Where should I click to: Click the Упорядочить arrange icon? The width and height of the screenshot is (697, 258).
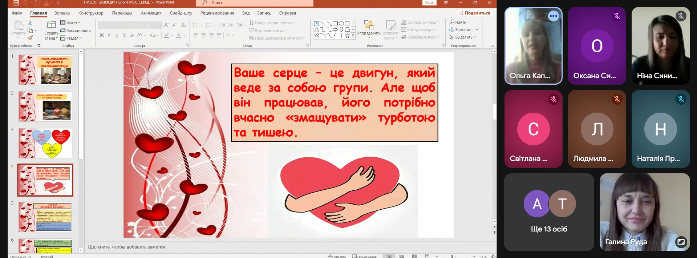[x=369, y=25]
